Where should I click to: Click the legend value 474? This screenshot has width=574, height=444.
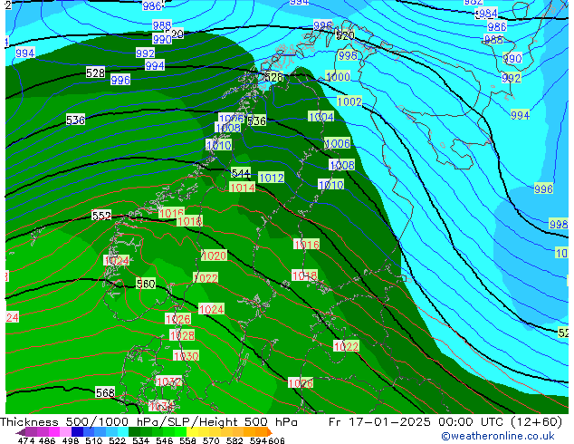click(26, 440)
